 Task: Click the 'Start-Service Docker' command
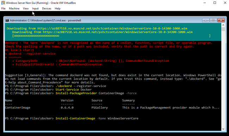coord(74,90)
